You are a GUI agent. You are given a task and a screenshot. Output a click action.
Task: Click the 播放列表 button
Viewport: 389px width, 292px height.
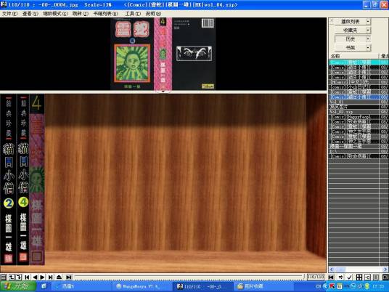[x=350, y=22]
